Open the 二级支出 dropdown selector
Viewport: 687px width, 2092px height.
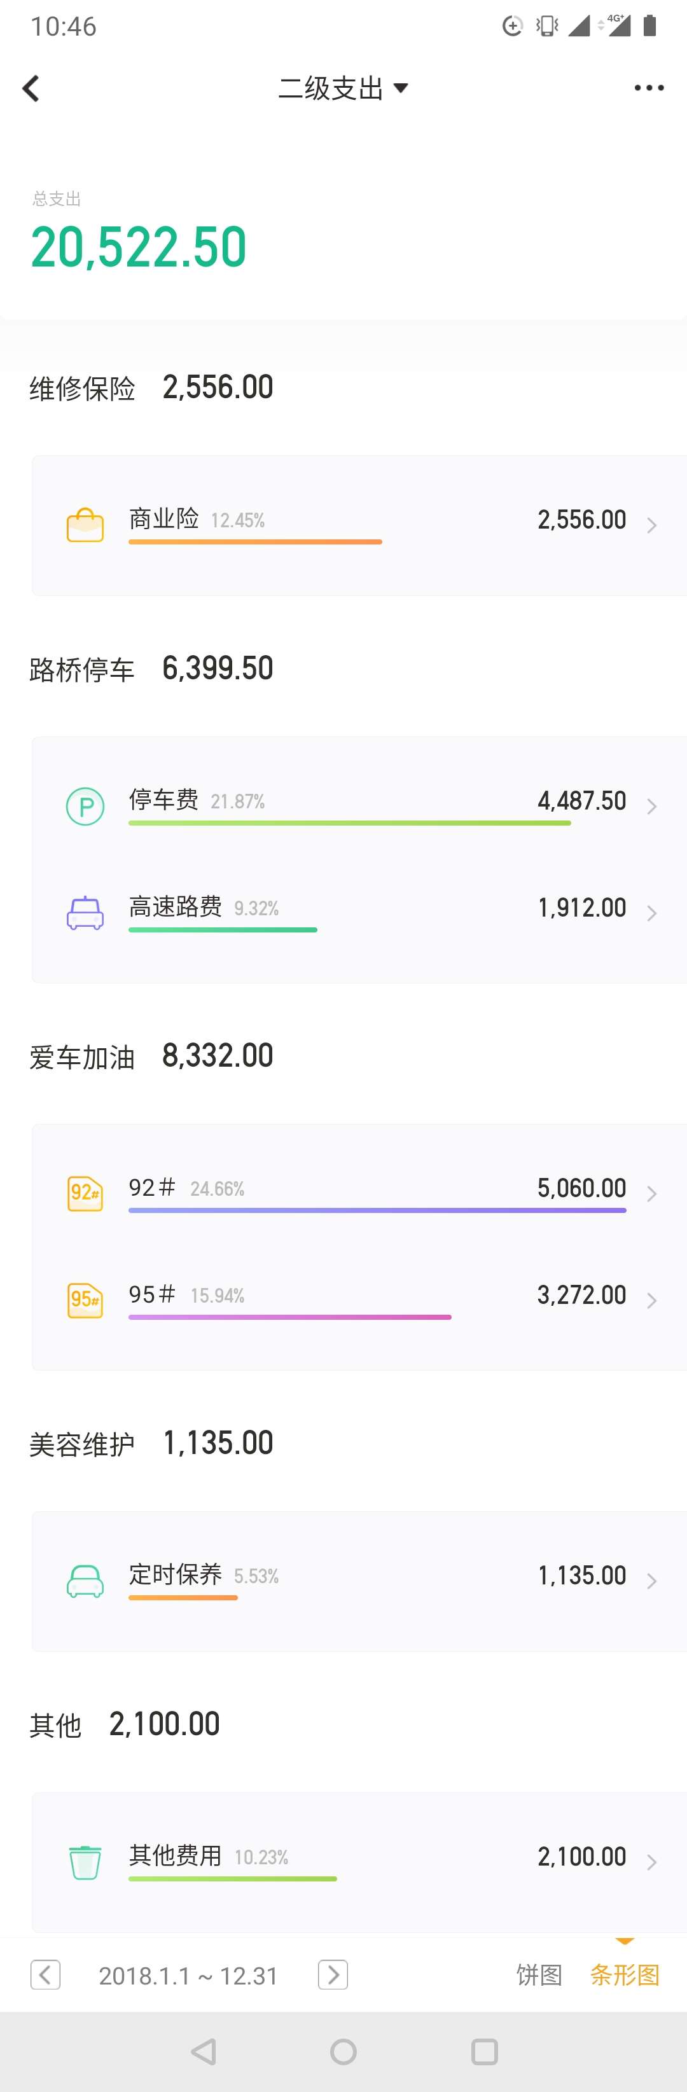click(x=343, y=88)
